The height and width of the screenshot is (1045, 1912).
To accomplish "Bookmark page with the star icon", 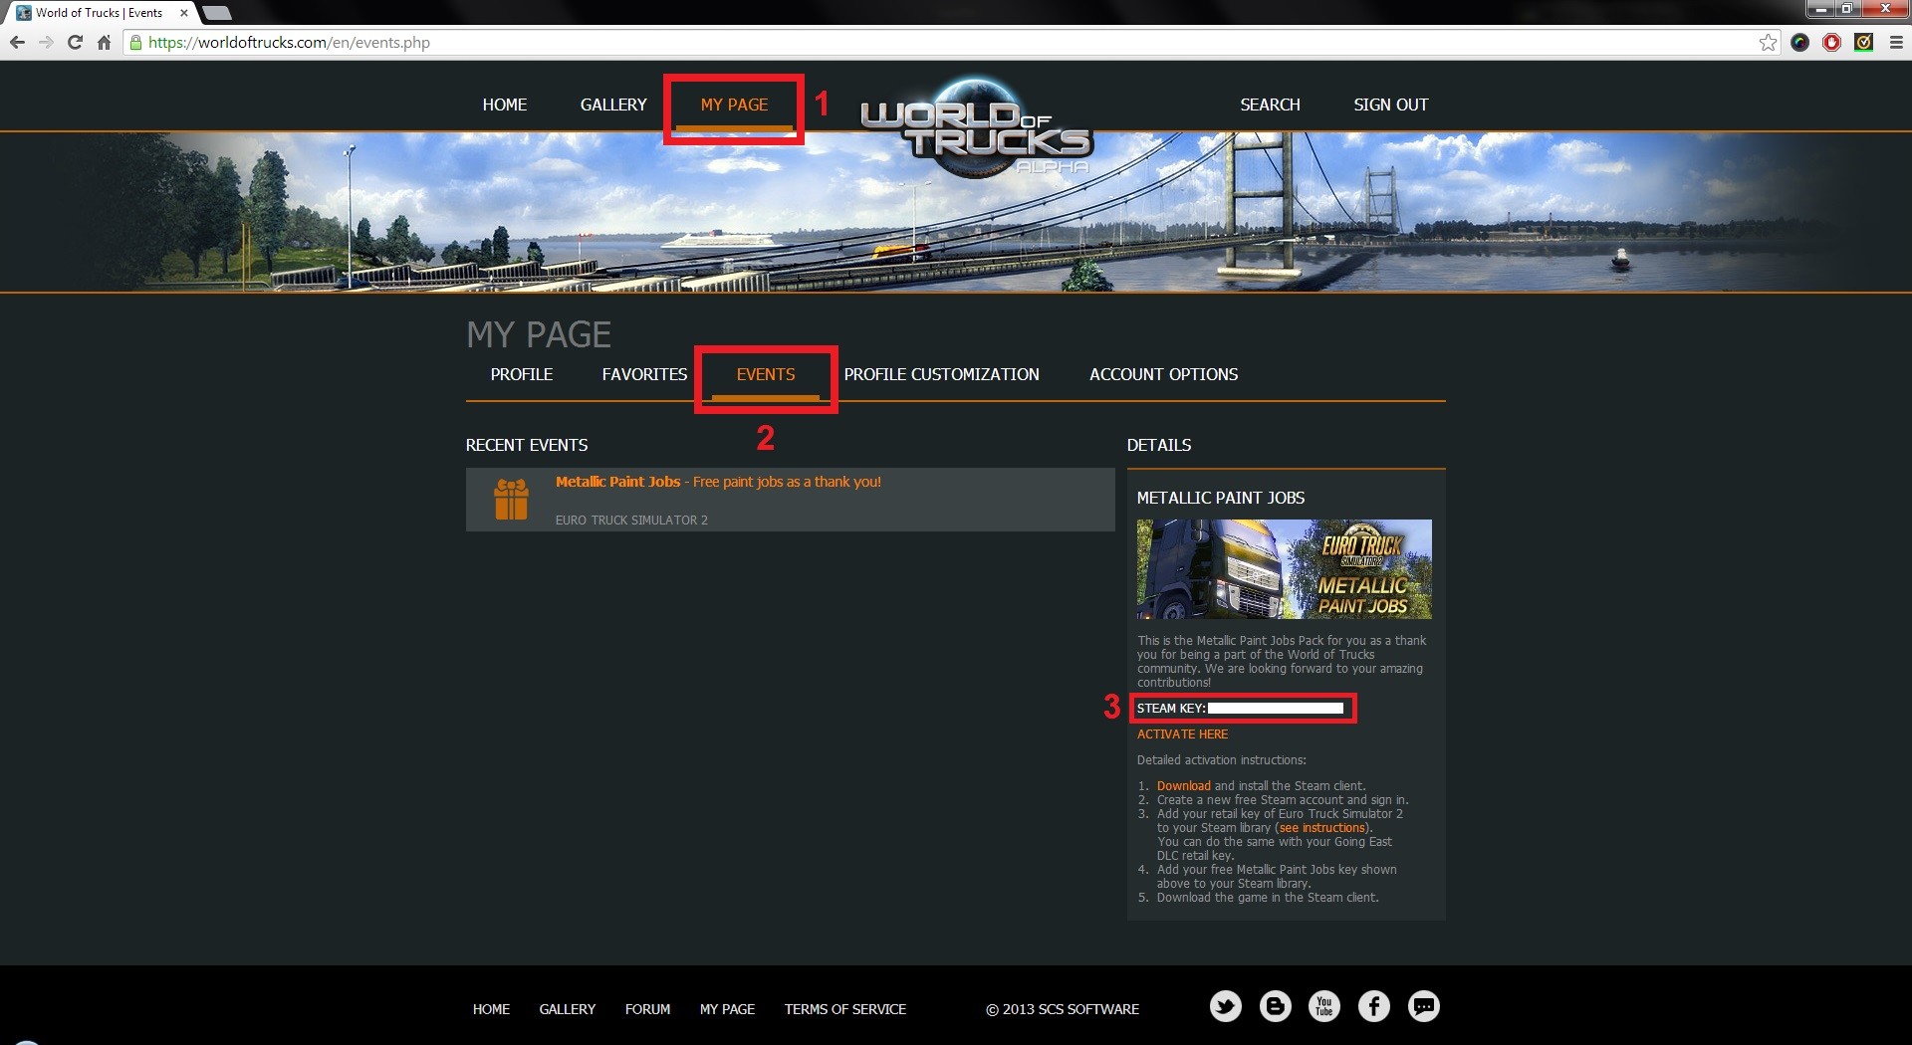I will point(1768,43).
